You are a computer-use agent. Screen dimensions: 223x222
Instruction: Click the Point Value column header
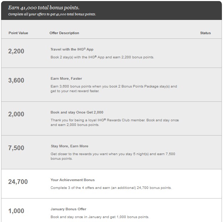click(x=18, y=33)
